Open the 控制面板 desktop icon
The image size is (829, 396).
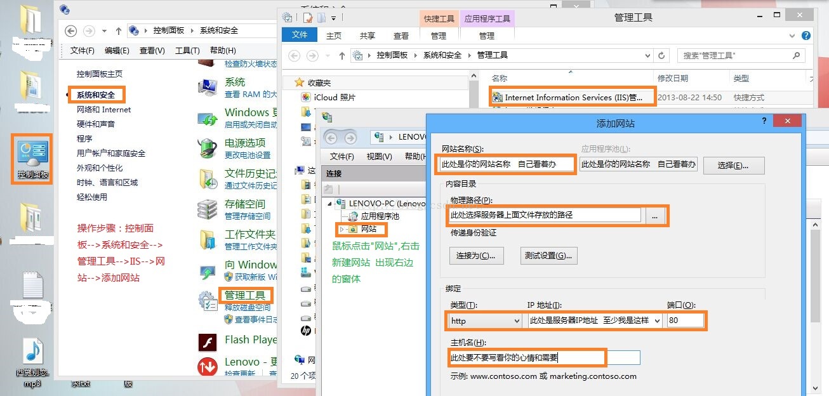(32, 159)
